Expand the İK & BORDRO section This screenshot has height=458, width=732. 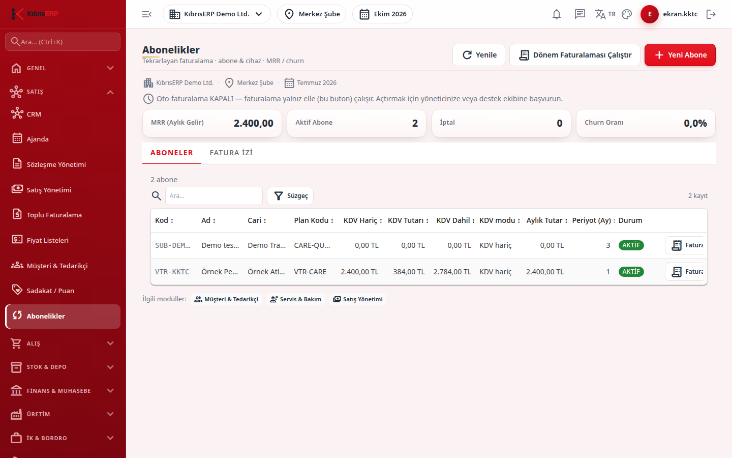63,438
